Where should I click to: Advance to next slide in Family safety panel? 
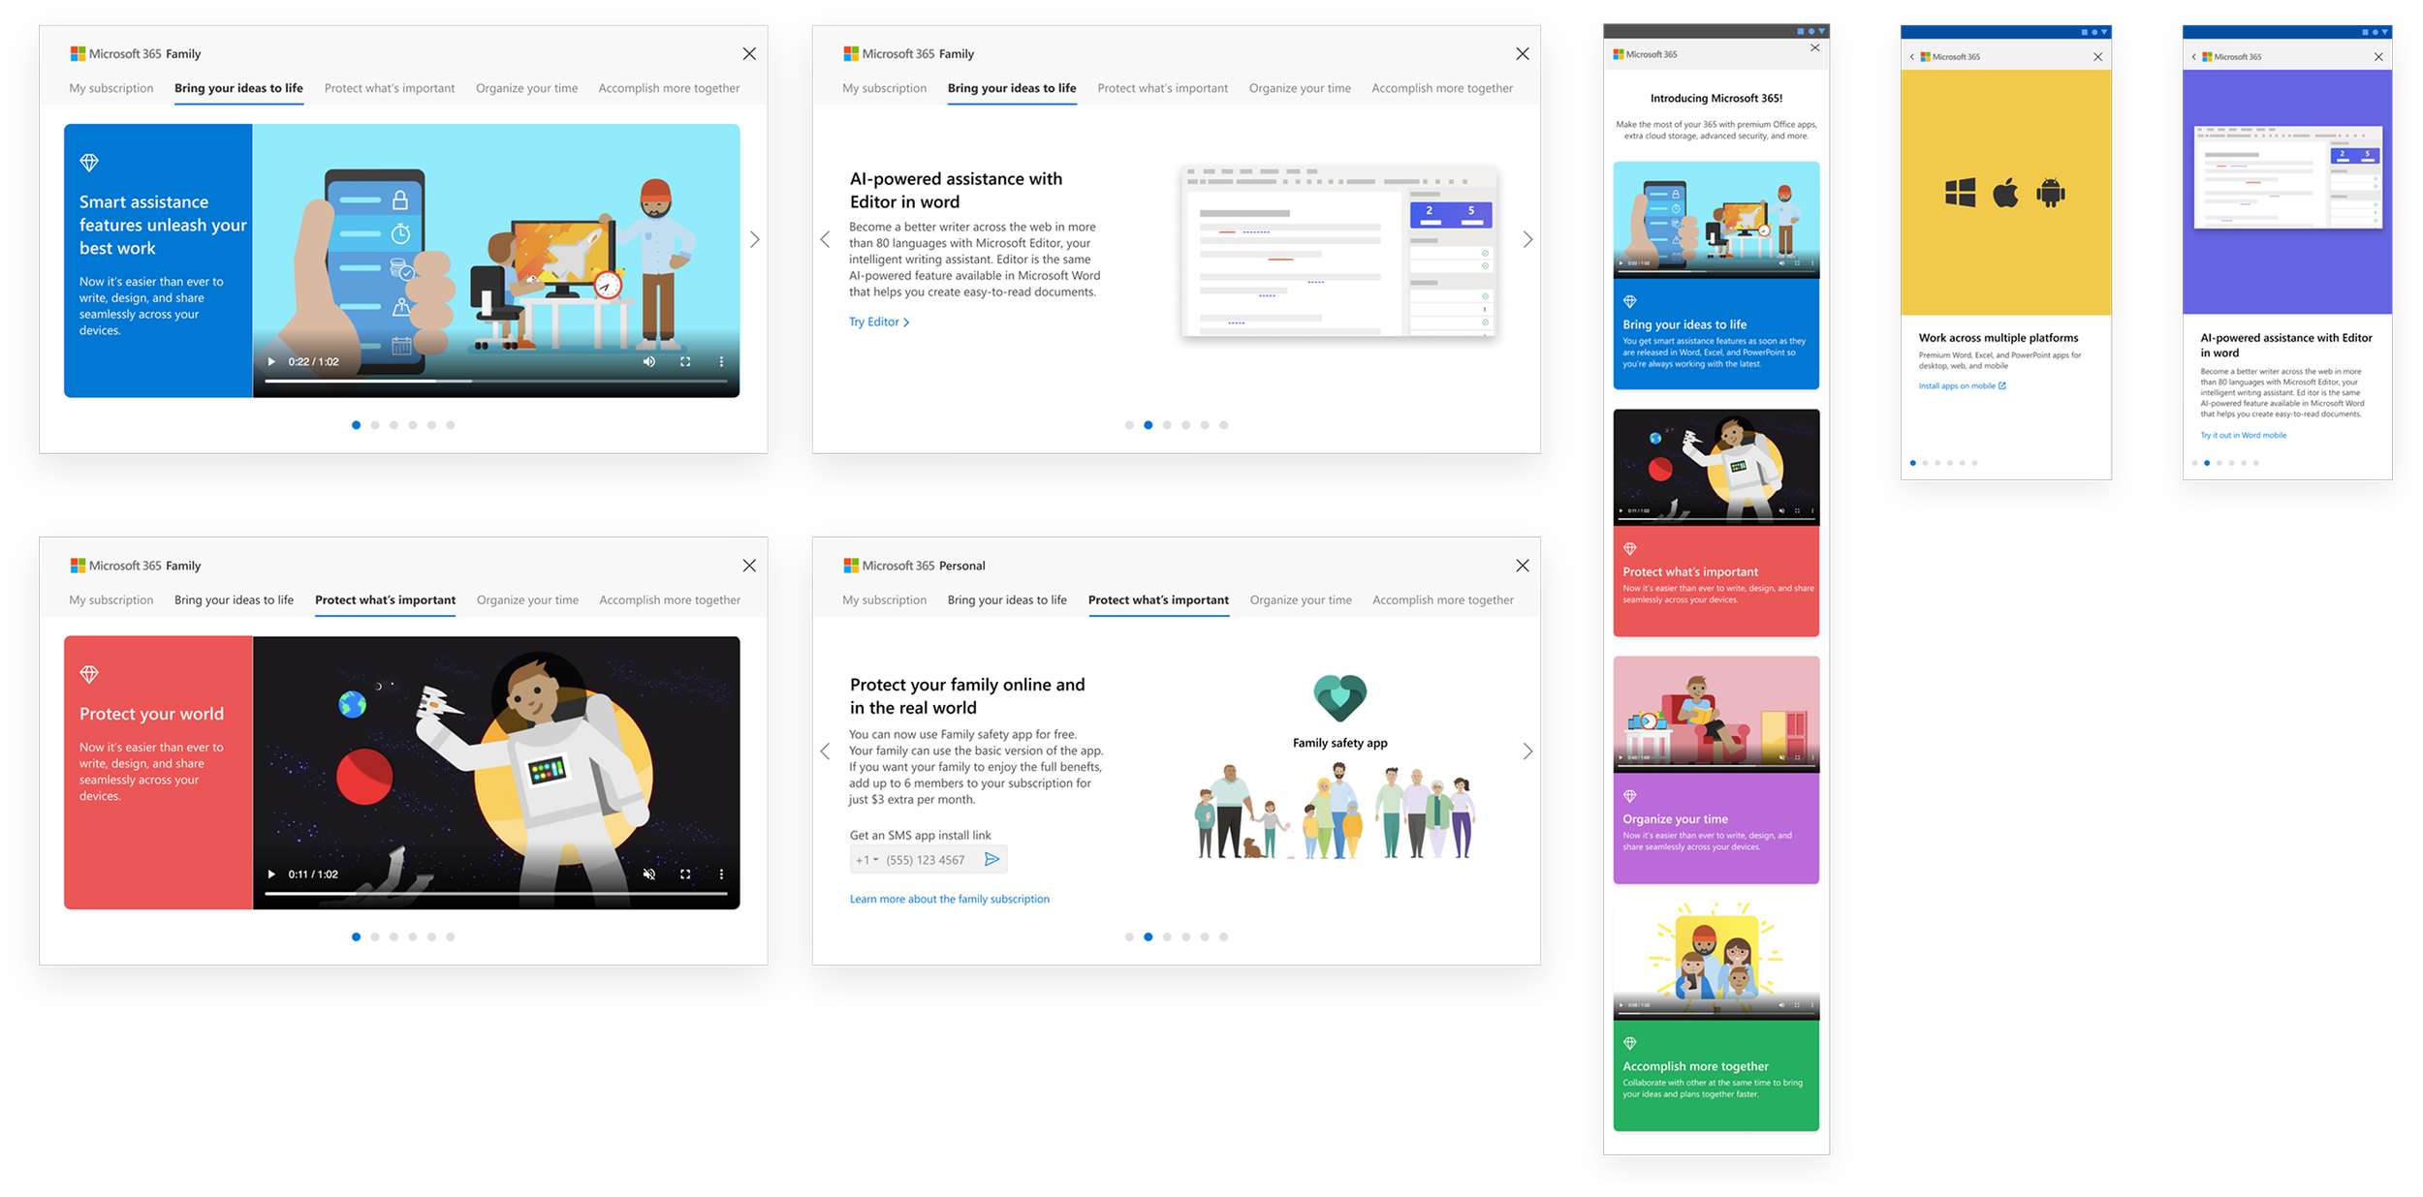coord(1527,752)
